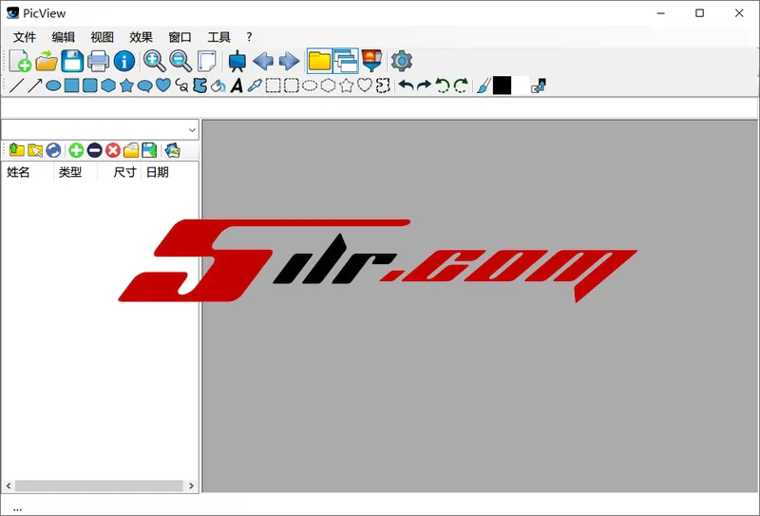Select the heart-shaped selection tool
Screen dimensions: 760x516
coord(365,86)
